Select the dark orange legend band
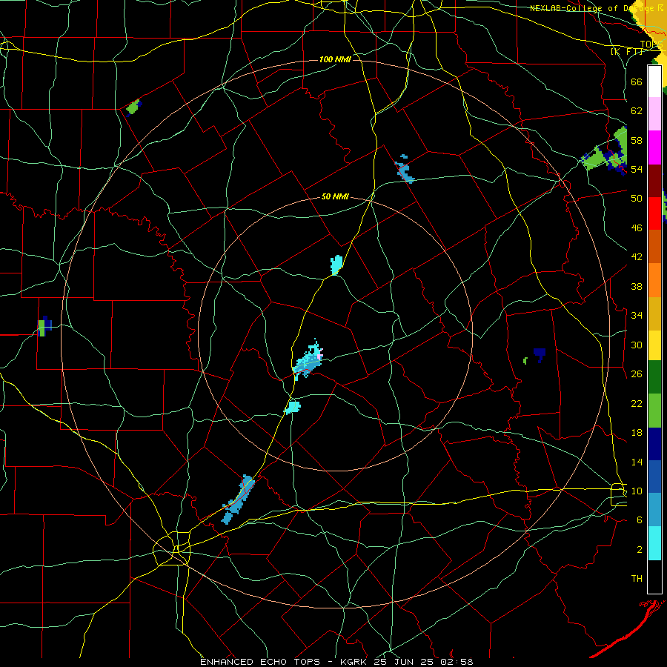Image resolution: width=667 pixels, height=667 pixels. click(654, 246)
